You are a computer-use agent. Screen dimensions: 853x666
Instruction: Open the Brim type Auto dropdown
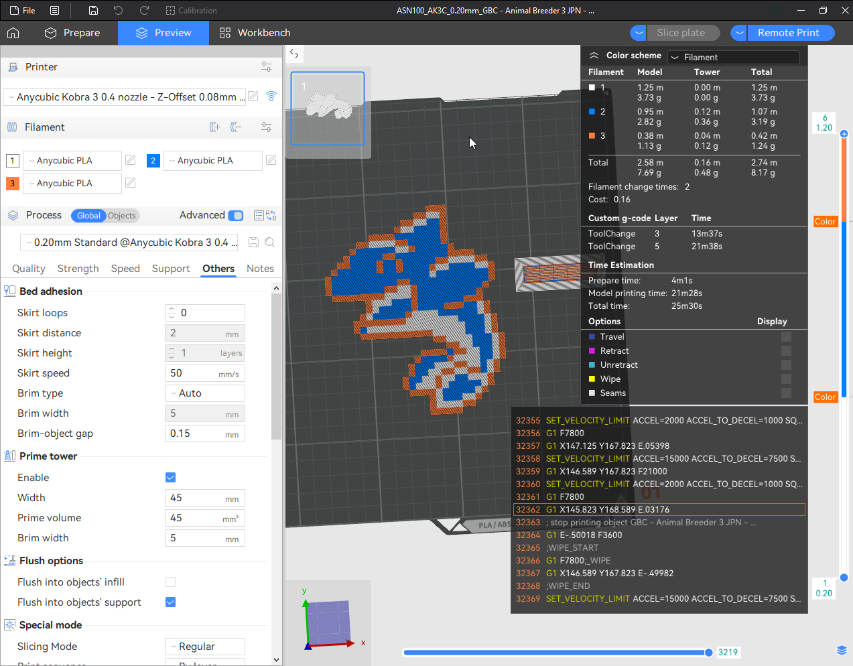click(x=205, y=393)
